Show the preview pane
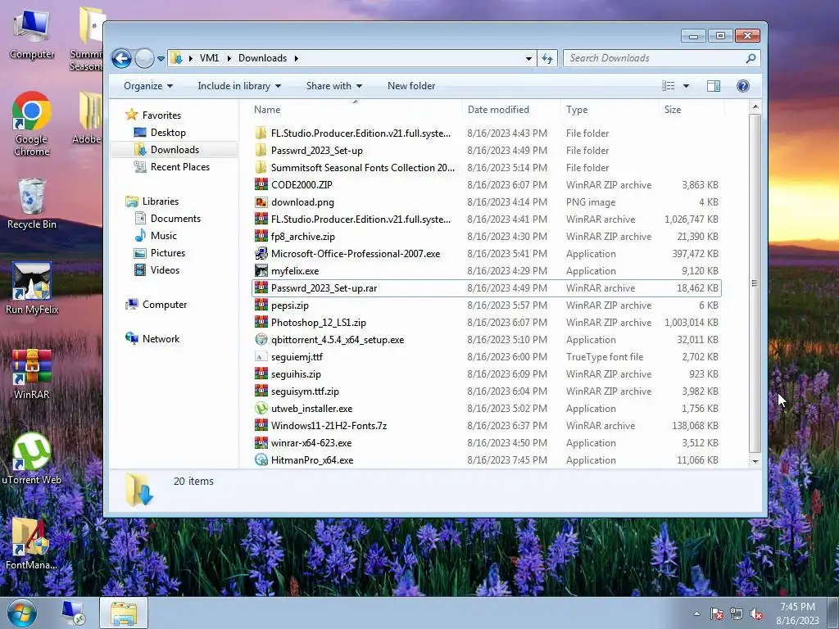The height and width of the screenshot is (629, 839). (x=714, y=86)
